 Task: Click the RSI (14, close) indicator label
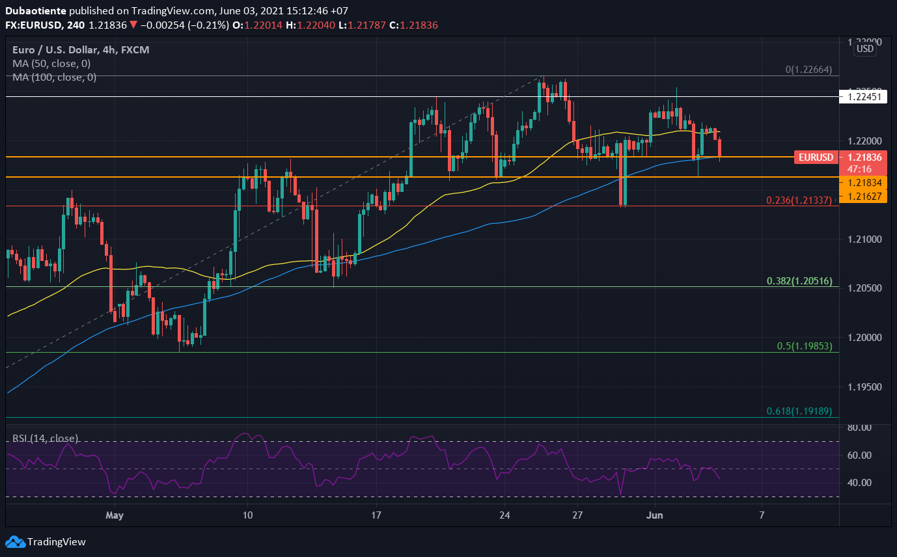(x=45, y=439)
